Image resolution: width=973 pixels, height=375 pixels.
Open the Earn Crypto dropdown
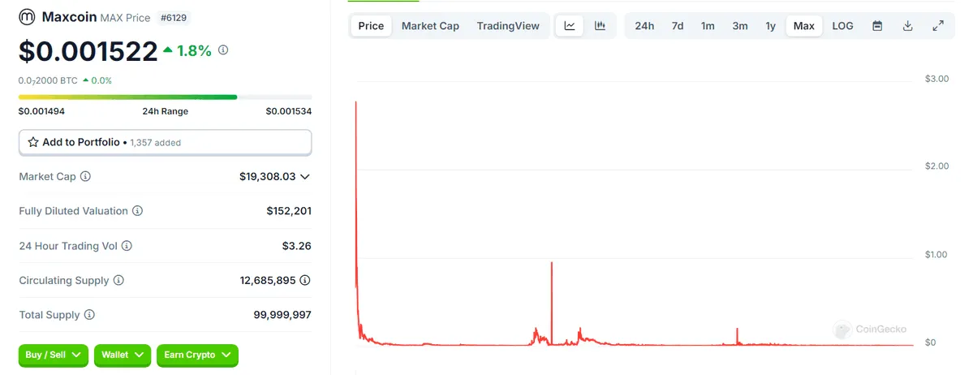197,355
